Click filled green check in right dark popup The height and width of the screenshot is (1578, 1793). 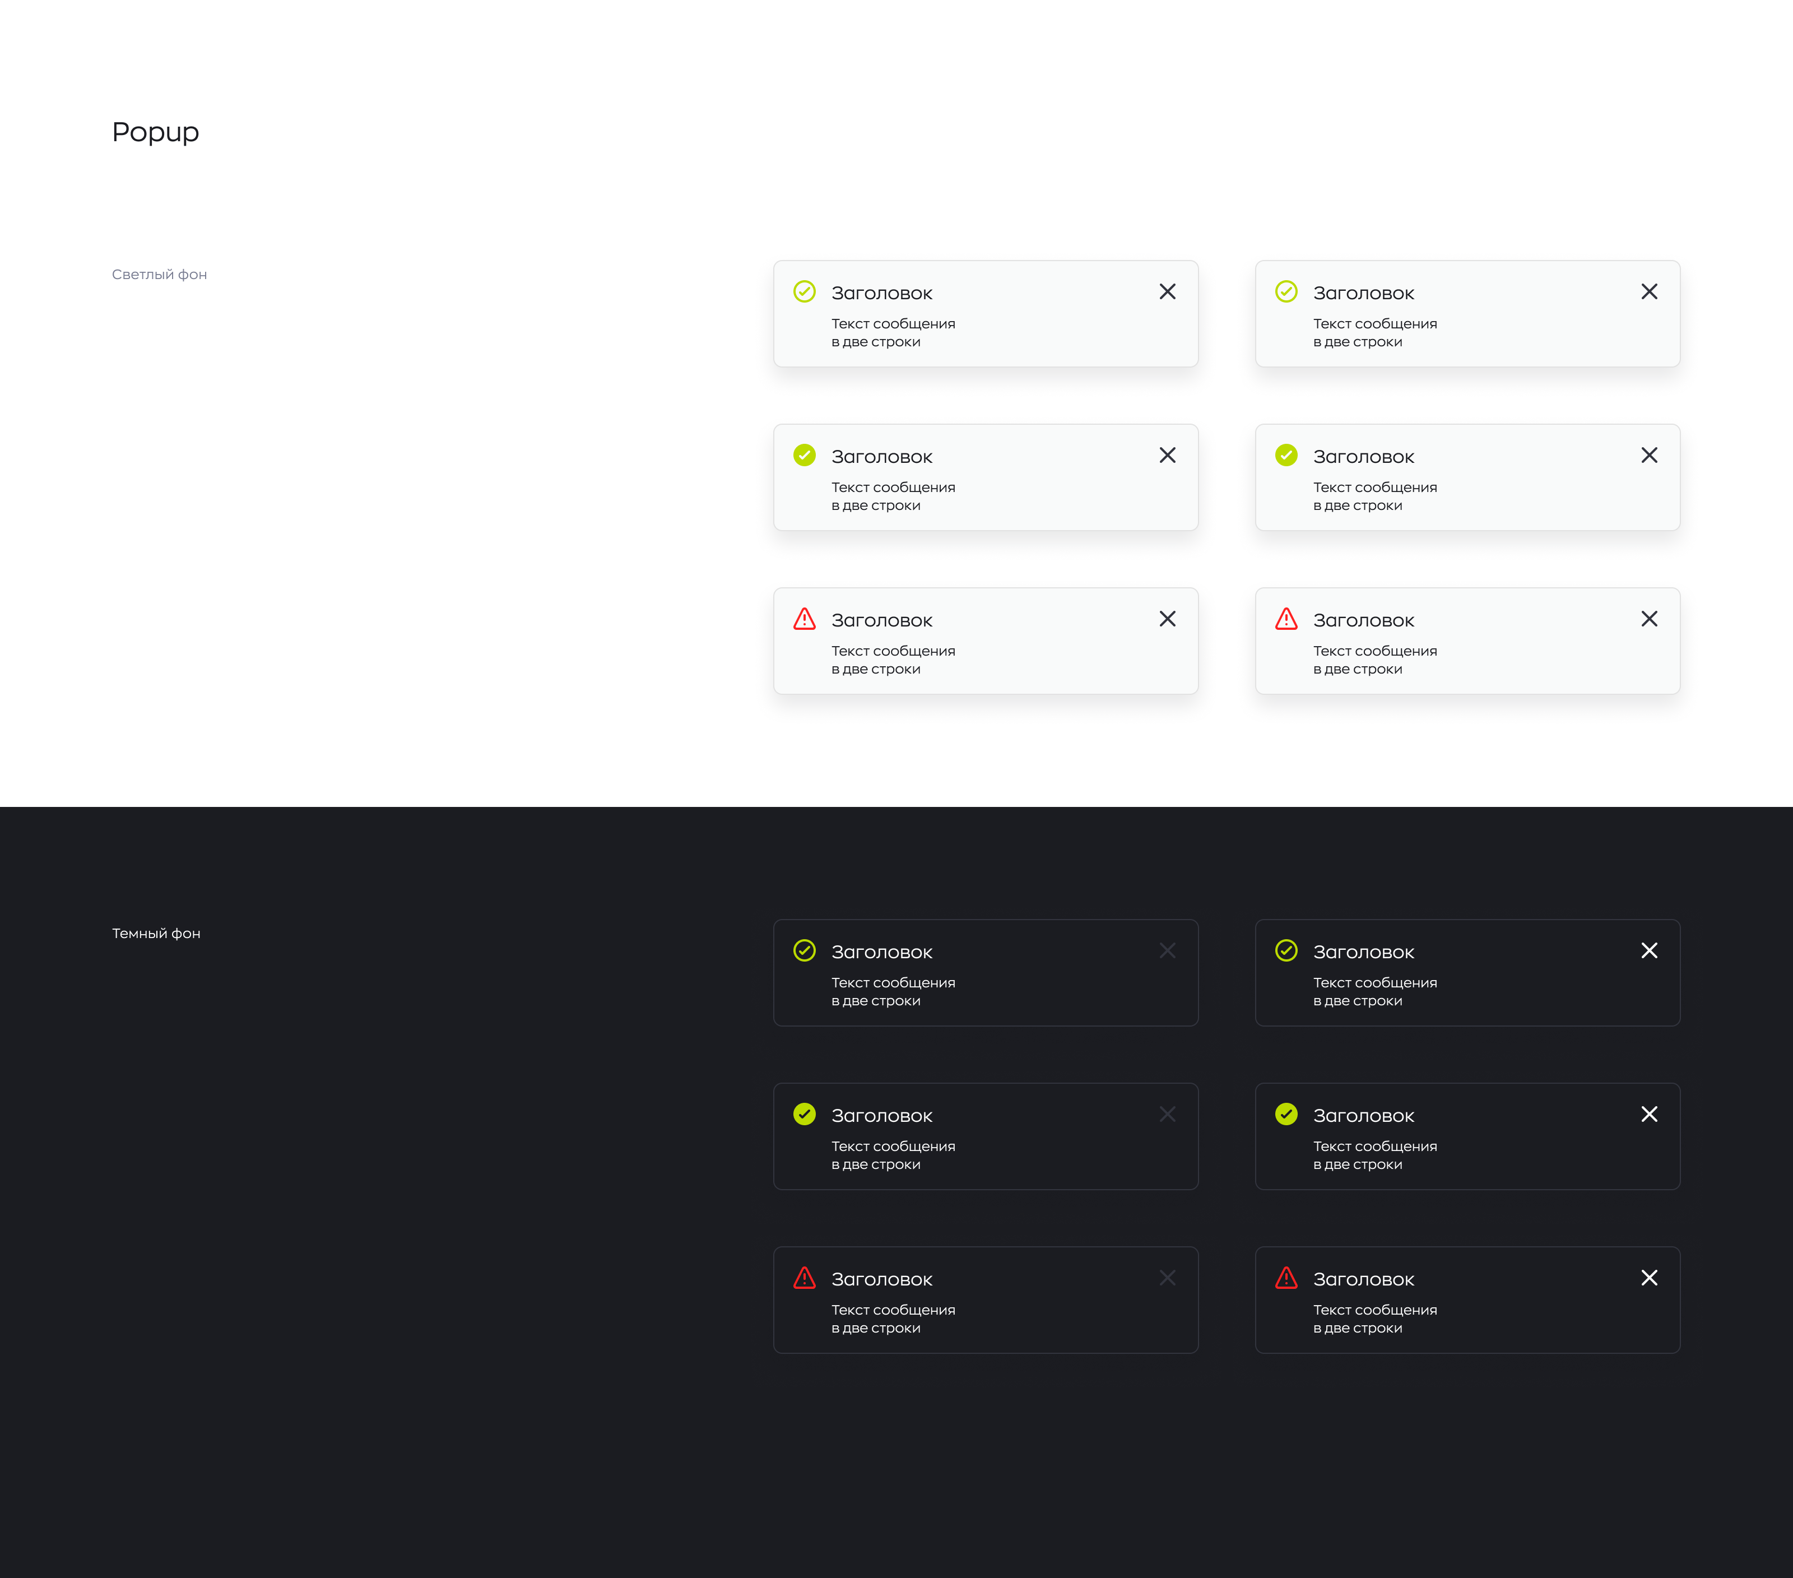(1285, 1114)
